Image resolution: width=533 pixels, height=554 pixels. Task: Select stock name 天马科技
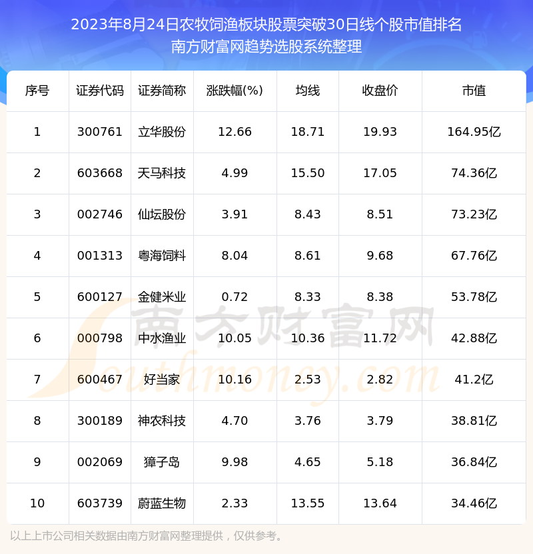[x=162, y=173]
